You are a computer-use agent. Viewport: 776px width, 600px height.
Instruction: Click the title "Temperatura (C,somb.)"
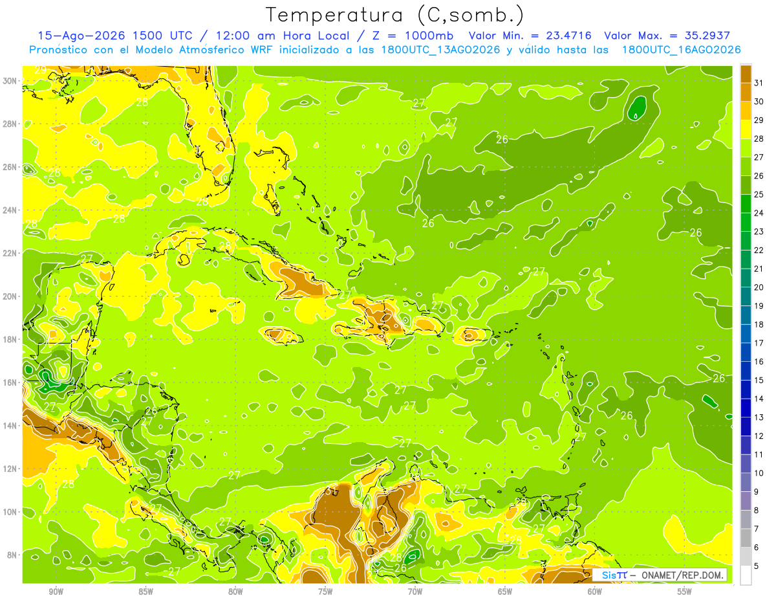(395, 15)
